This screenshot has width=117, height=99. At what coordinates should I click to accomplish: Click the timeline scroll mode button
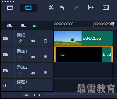[x=26, y=95]
